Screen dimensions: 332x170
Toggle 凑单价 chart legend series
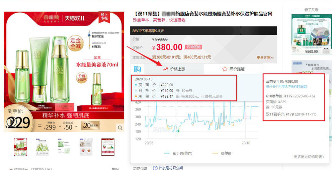click(221, 153)
